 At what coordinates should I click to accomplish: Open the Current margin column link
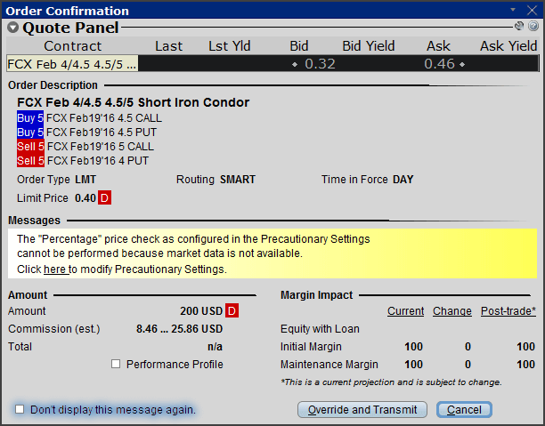pyautogui.click(x=405, y=311)
